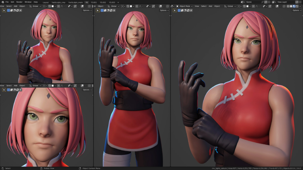The image size is (303, 170).
Task: Open Options dropdown in bottom-left viewport
Action: point(87,90)
